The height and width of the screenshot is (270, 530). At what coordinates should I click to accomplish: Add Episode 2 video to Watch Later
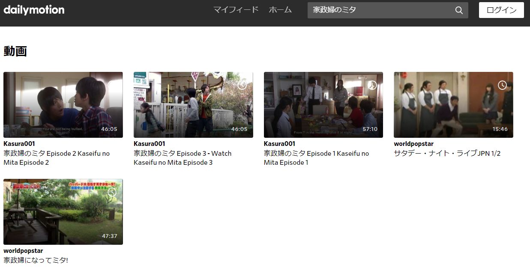click(x=112, y=85)
